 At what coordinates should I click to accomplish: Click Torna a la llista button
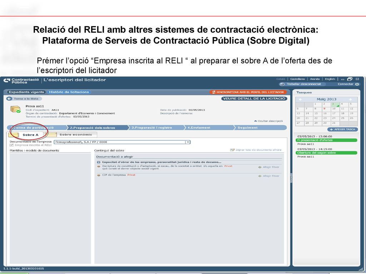24,99
